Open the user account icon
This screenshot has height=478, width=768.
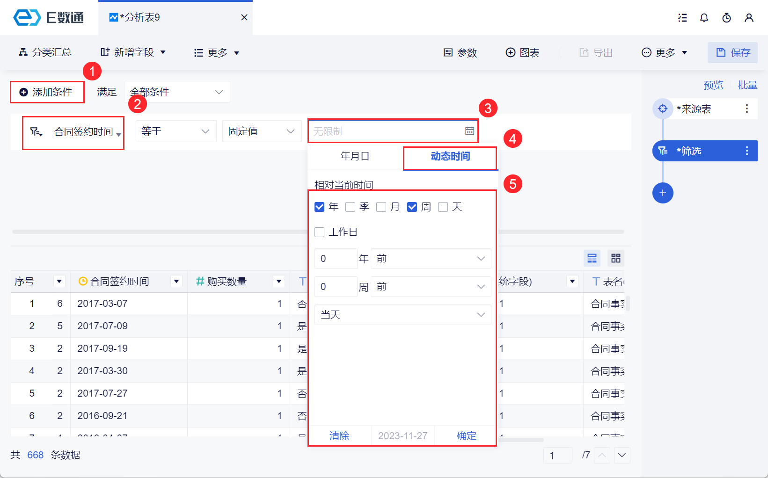click(x=749, y=18)
